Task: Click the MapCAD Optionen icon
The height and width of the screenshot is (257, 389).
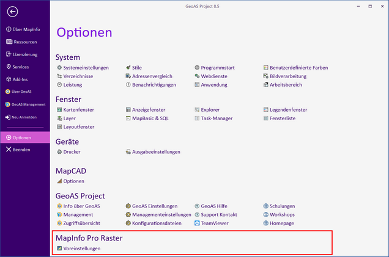Action: [59, 181]
